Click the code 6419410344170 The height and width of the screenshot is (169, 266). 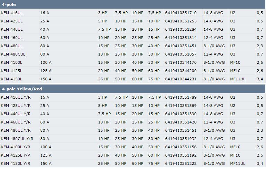tap(181, 62)
